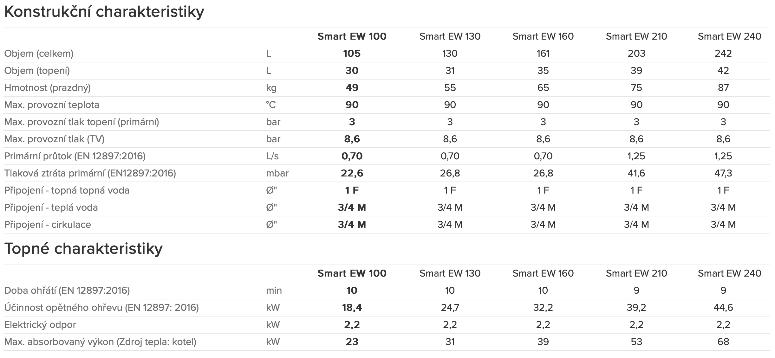The image size is (775, 358).
Task: Click the "Konstrukční charakteristiky" heading
Action: 104,12
